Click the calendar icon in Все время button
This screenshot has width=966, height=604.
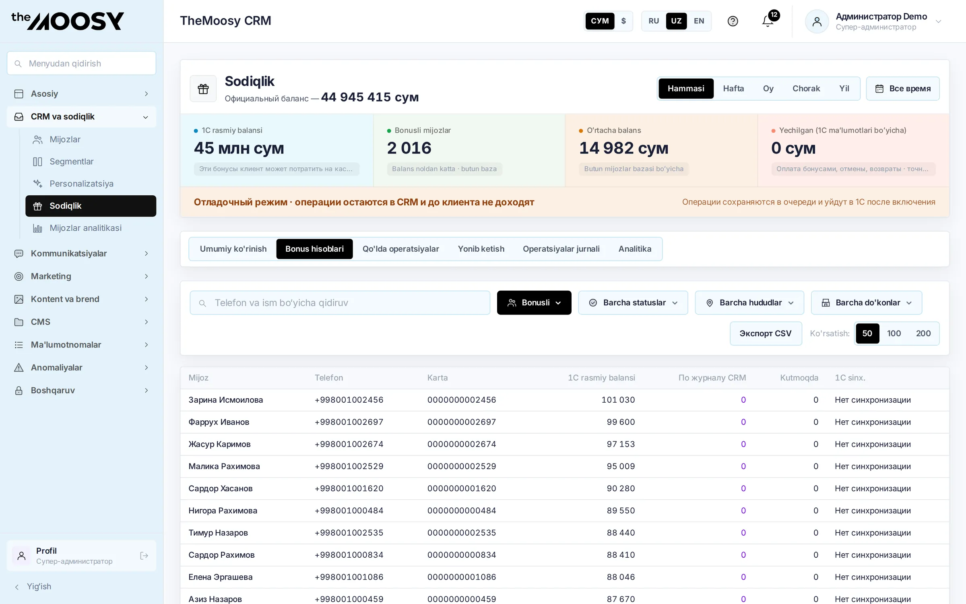(x=879, y=89)
